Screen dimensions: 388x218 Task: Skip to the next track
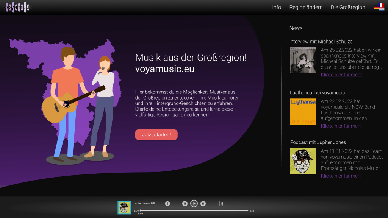[x=203, y=204]
